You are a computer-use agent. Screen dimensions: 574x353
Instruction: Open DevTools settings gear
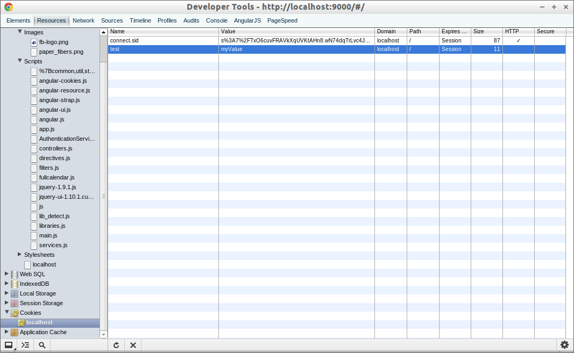pos(564,344)
